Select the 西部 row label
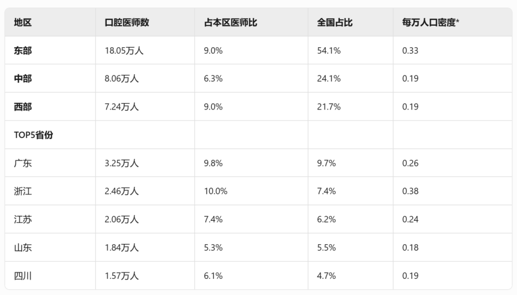Viewport: 517px width, 295px height. [23, 107]
